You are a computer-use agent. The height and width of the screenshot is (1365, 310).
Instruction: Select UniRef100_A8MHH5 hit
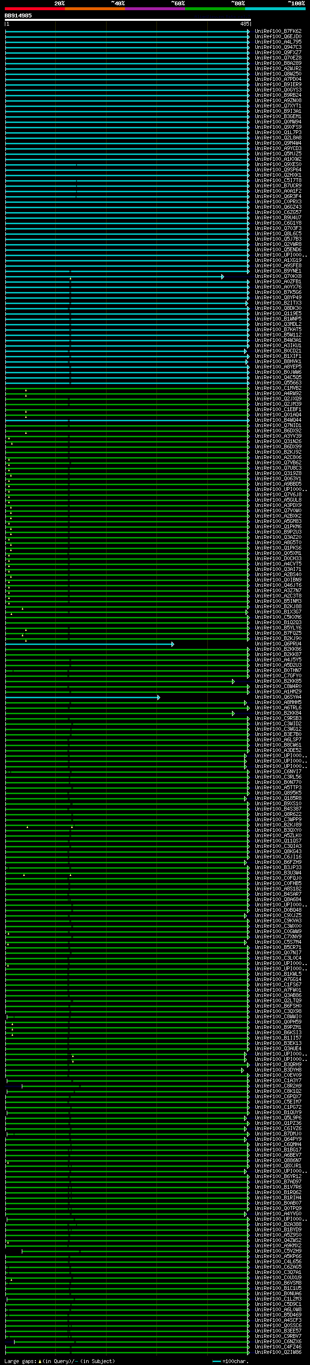click(278, 703)
